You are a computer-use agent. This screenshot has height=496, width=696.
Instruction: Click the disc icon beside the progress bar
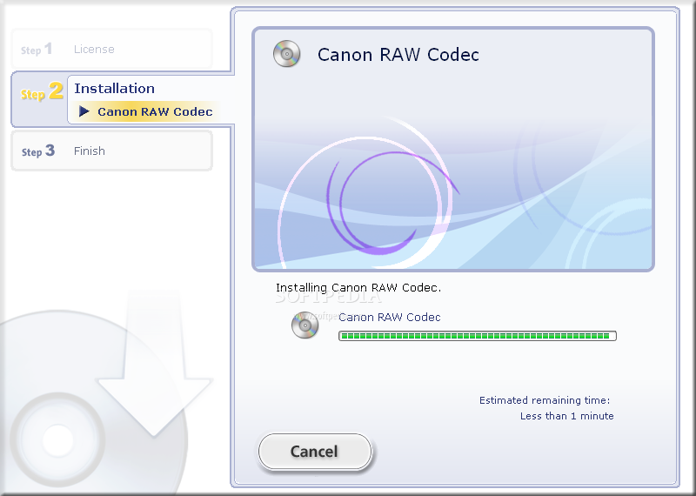(305, 325)
